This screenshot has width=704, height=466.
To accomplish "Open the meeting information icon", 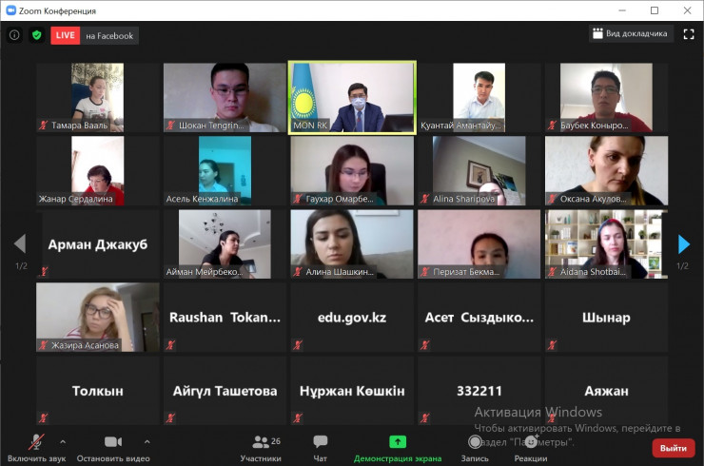I will point(14,35).
